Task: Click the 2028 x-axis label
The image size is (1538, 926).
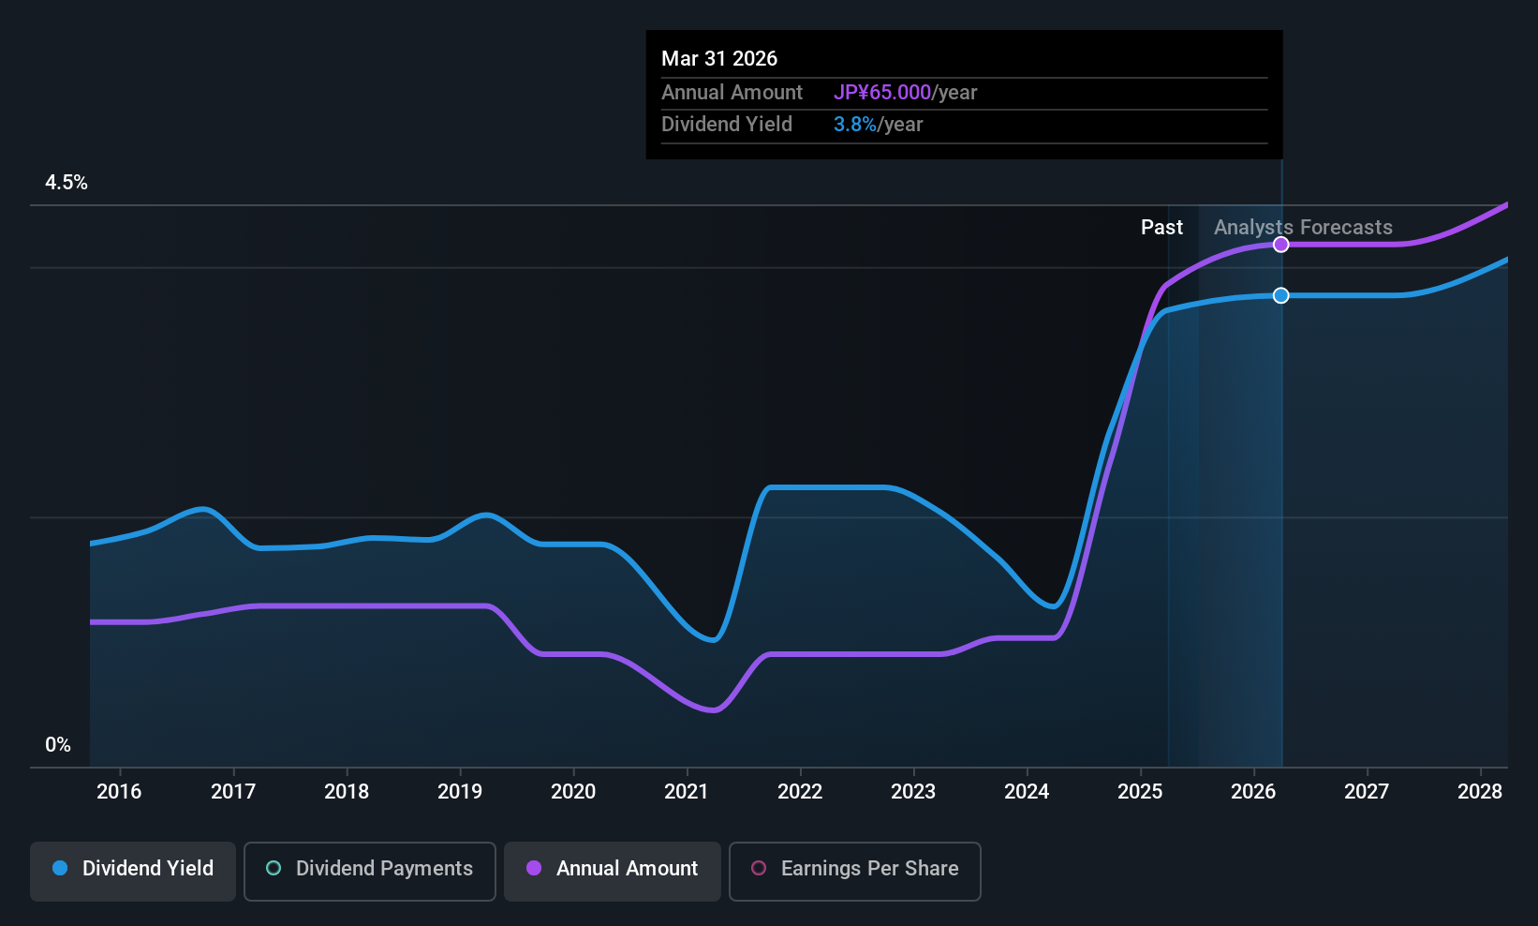Action: [x=1480, y=792]
